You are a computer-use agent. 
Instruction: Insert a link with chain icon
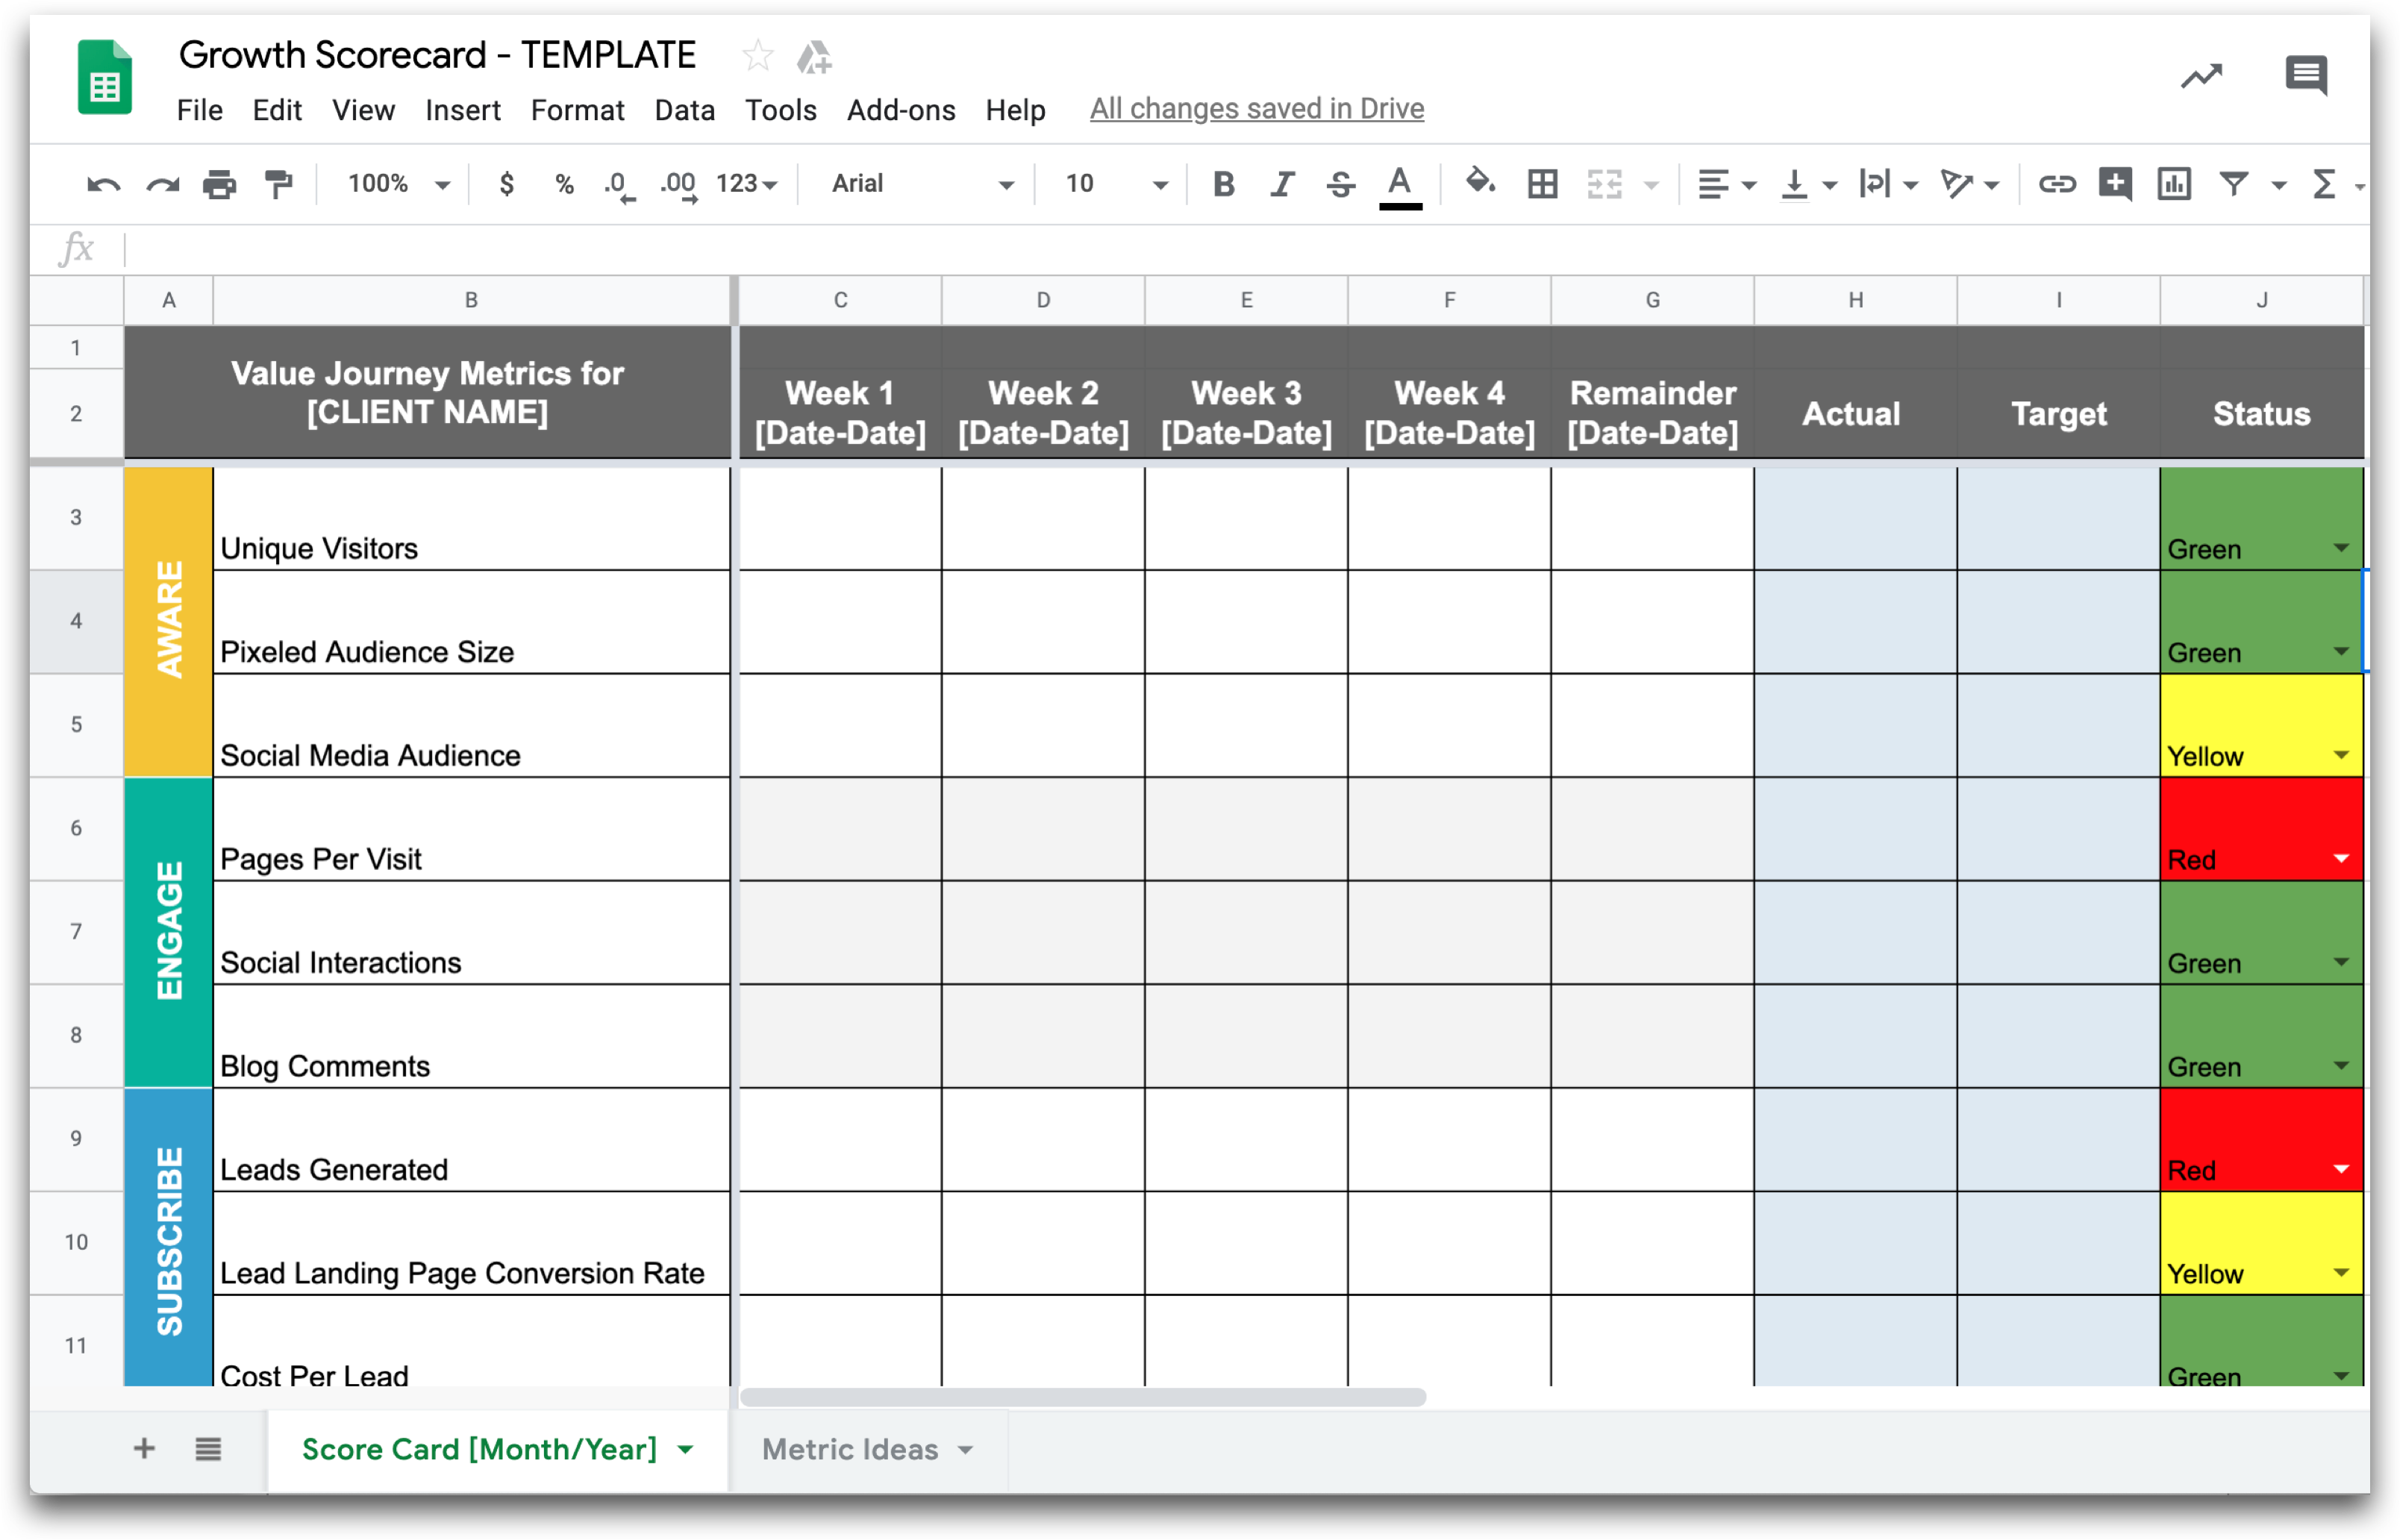(x=2057, y=184)
